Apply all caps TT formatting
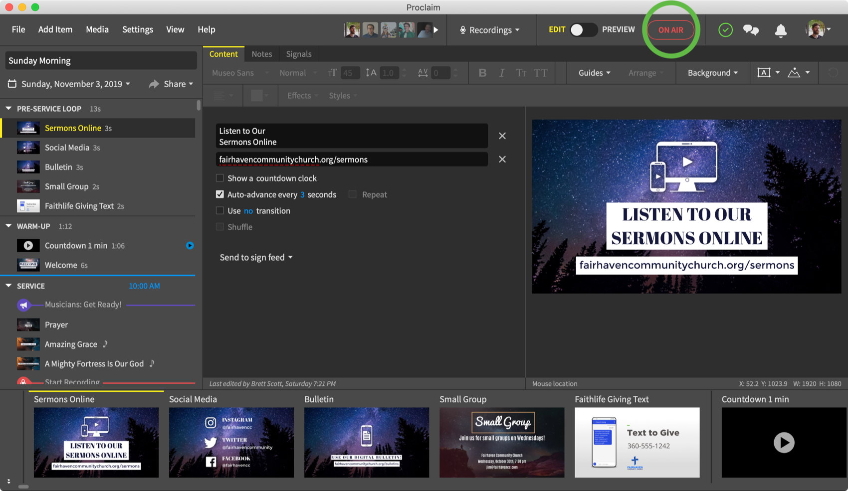 [541, 73]
